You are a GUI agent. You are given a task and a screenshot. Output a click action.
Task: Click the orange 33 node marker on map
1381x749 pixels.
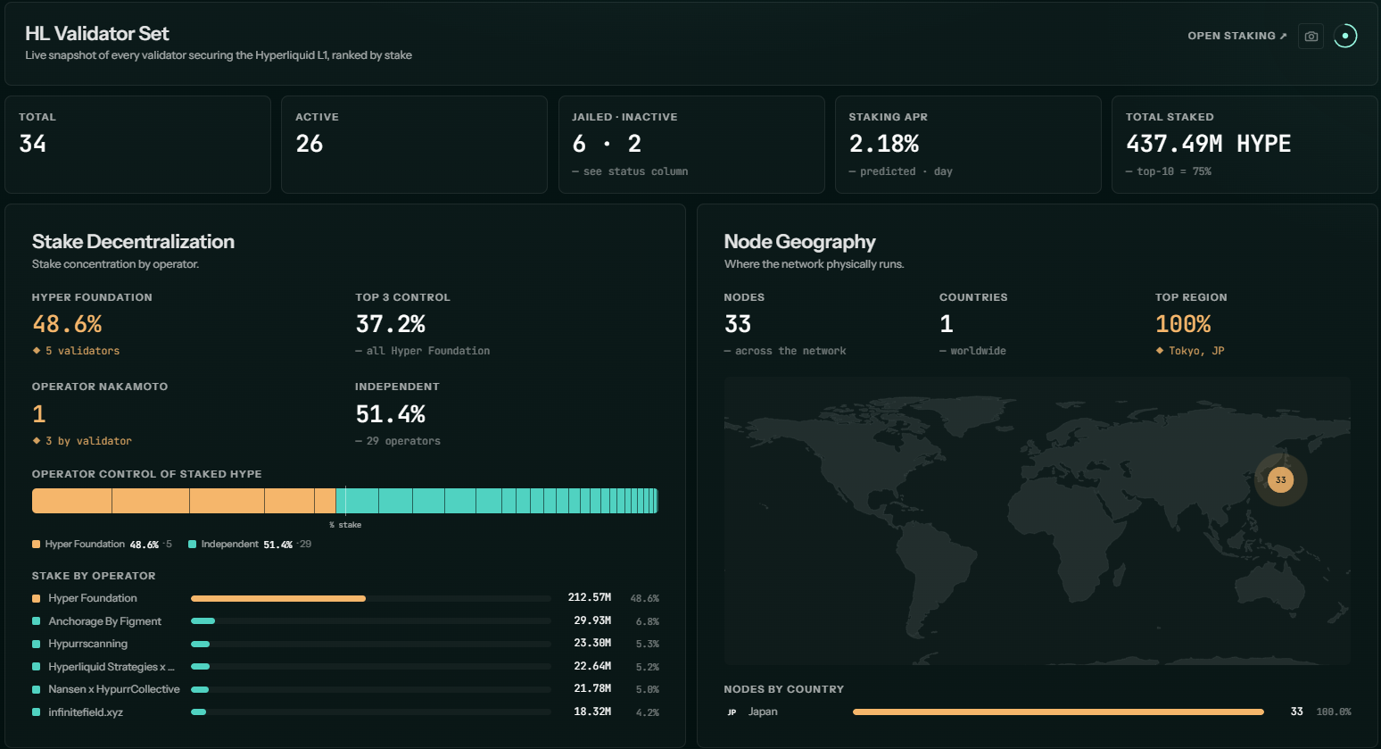pos(1281,479)
